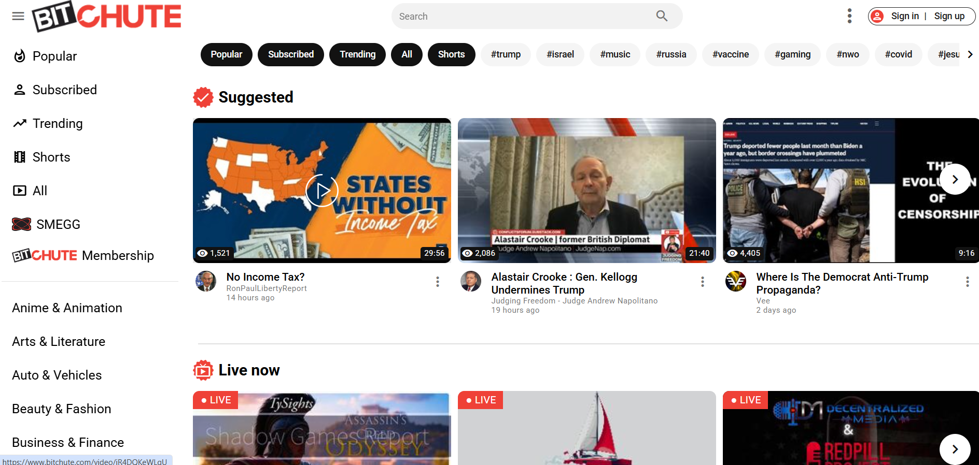Open the RonPaulLibertyReport channel avatar

pos(206,281)
